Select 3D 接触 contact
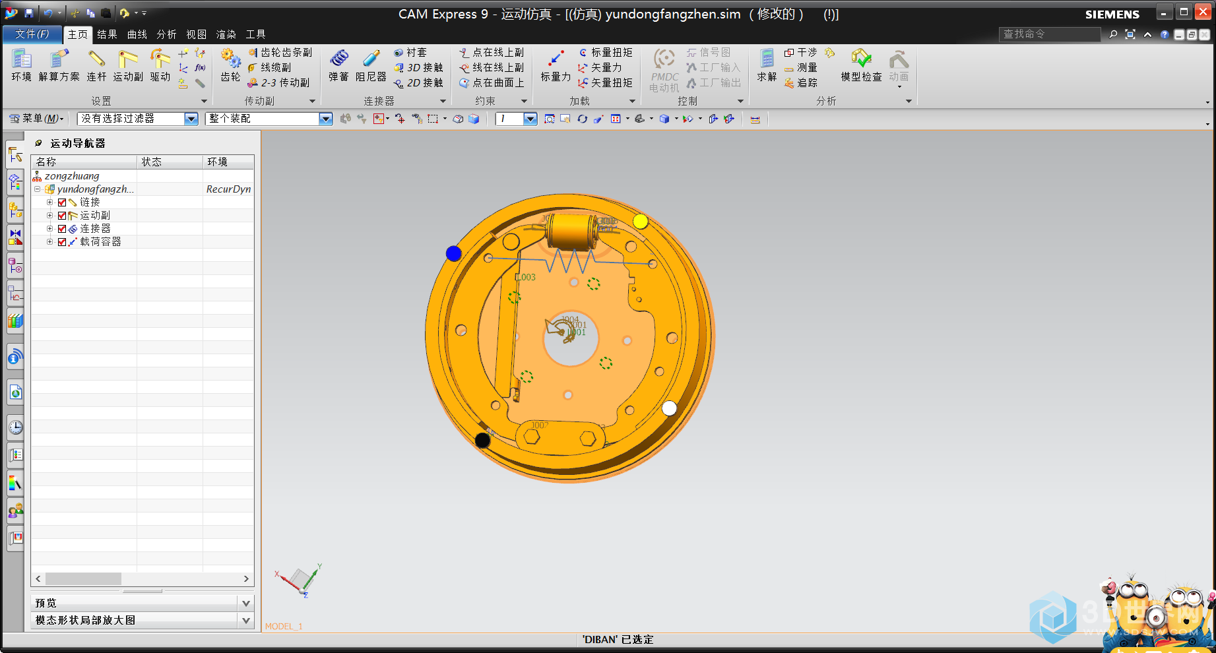1216x653 pixels. [418, 67]
